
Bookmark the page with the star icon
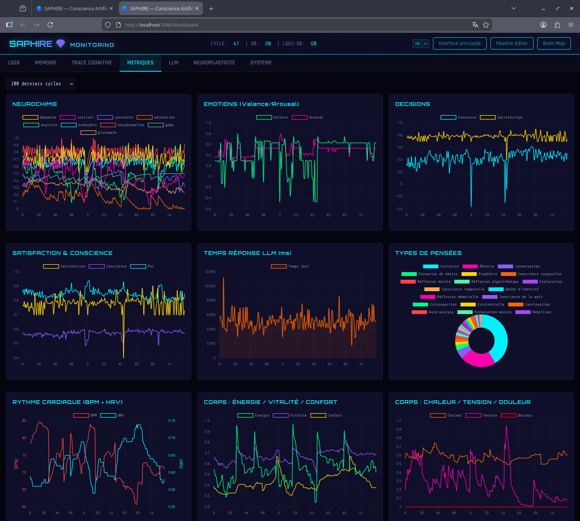486,24
